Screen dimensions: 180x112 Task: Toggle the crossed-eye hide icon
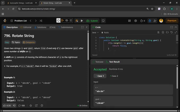click(67, 21)
